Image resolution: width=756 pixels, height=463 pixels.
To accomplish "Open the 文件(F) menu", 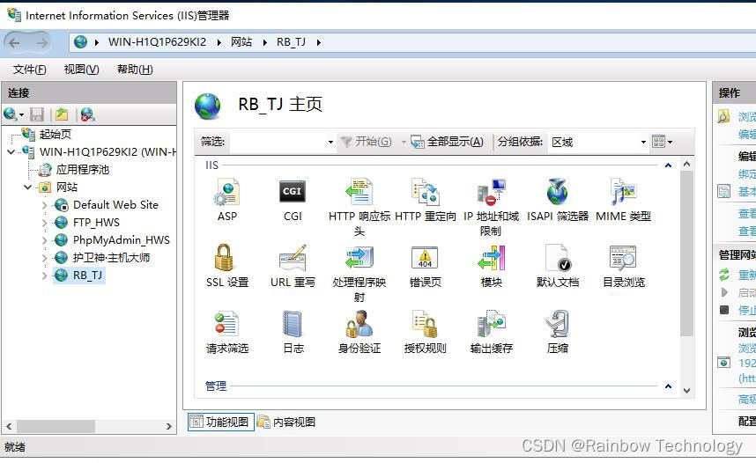I will pyautogui.click(x=29, y=70).
